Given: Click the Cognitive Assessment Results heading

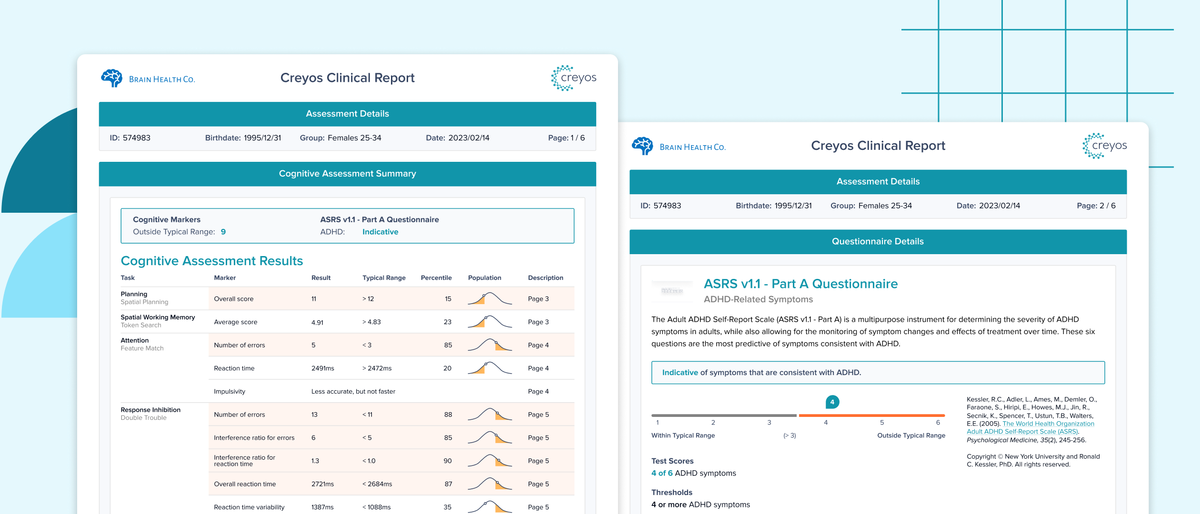Looking at the screenshot, I should (212, 261).
